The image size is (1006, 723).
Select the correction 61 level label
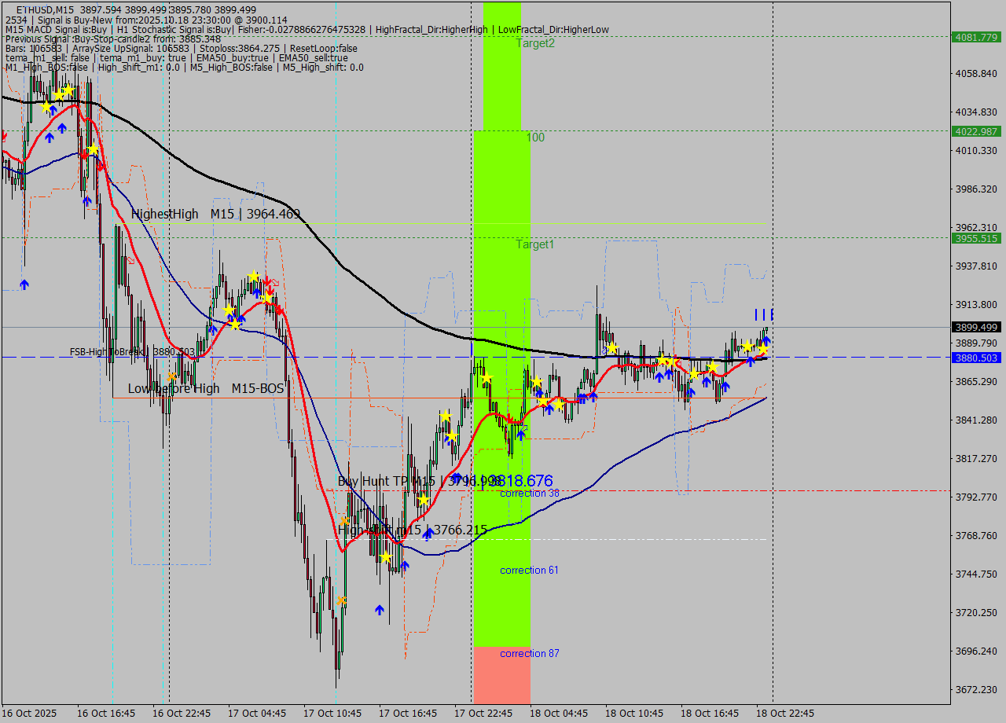coord(529,570)
